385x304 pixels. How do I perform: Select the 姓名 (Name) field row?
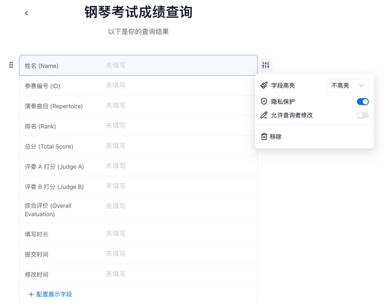coord(138,65)
